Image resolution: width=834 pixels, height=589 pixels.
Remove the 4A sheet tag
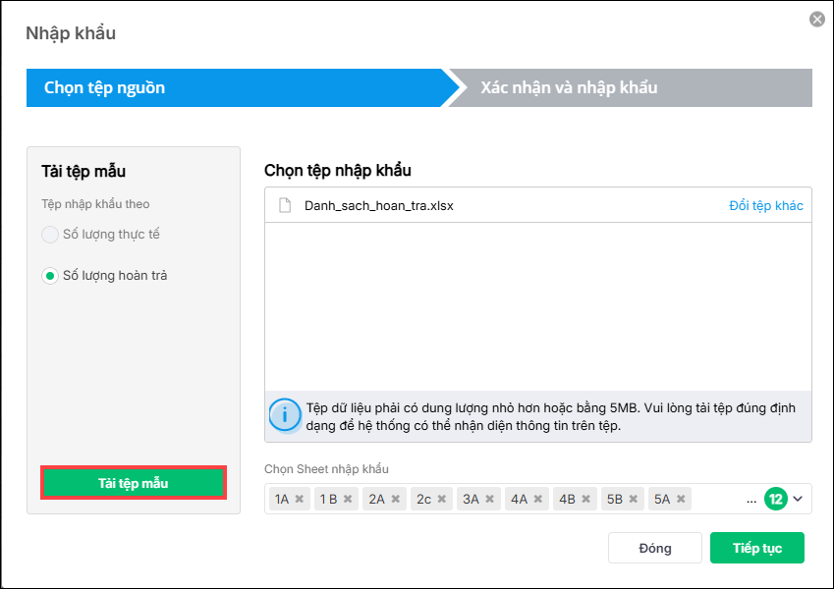[x=537, y=500]
